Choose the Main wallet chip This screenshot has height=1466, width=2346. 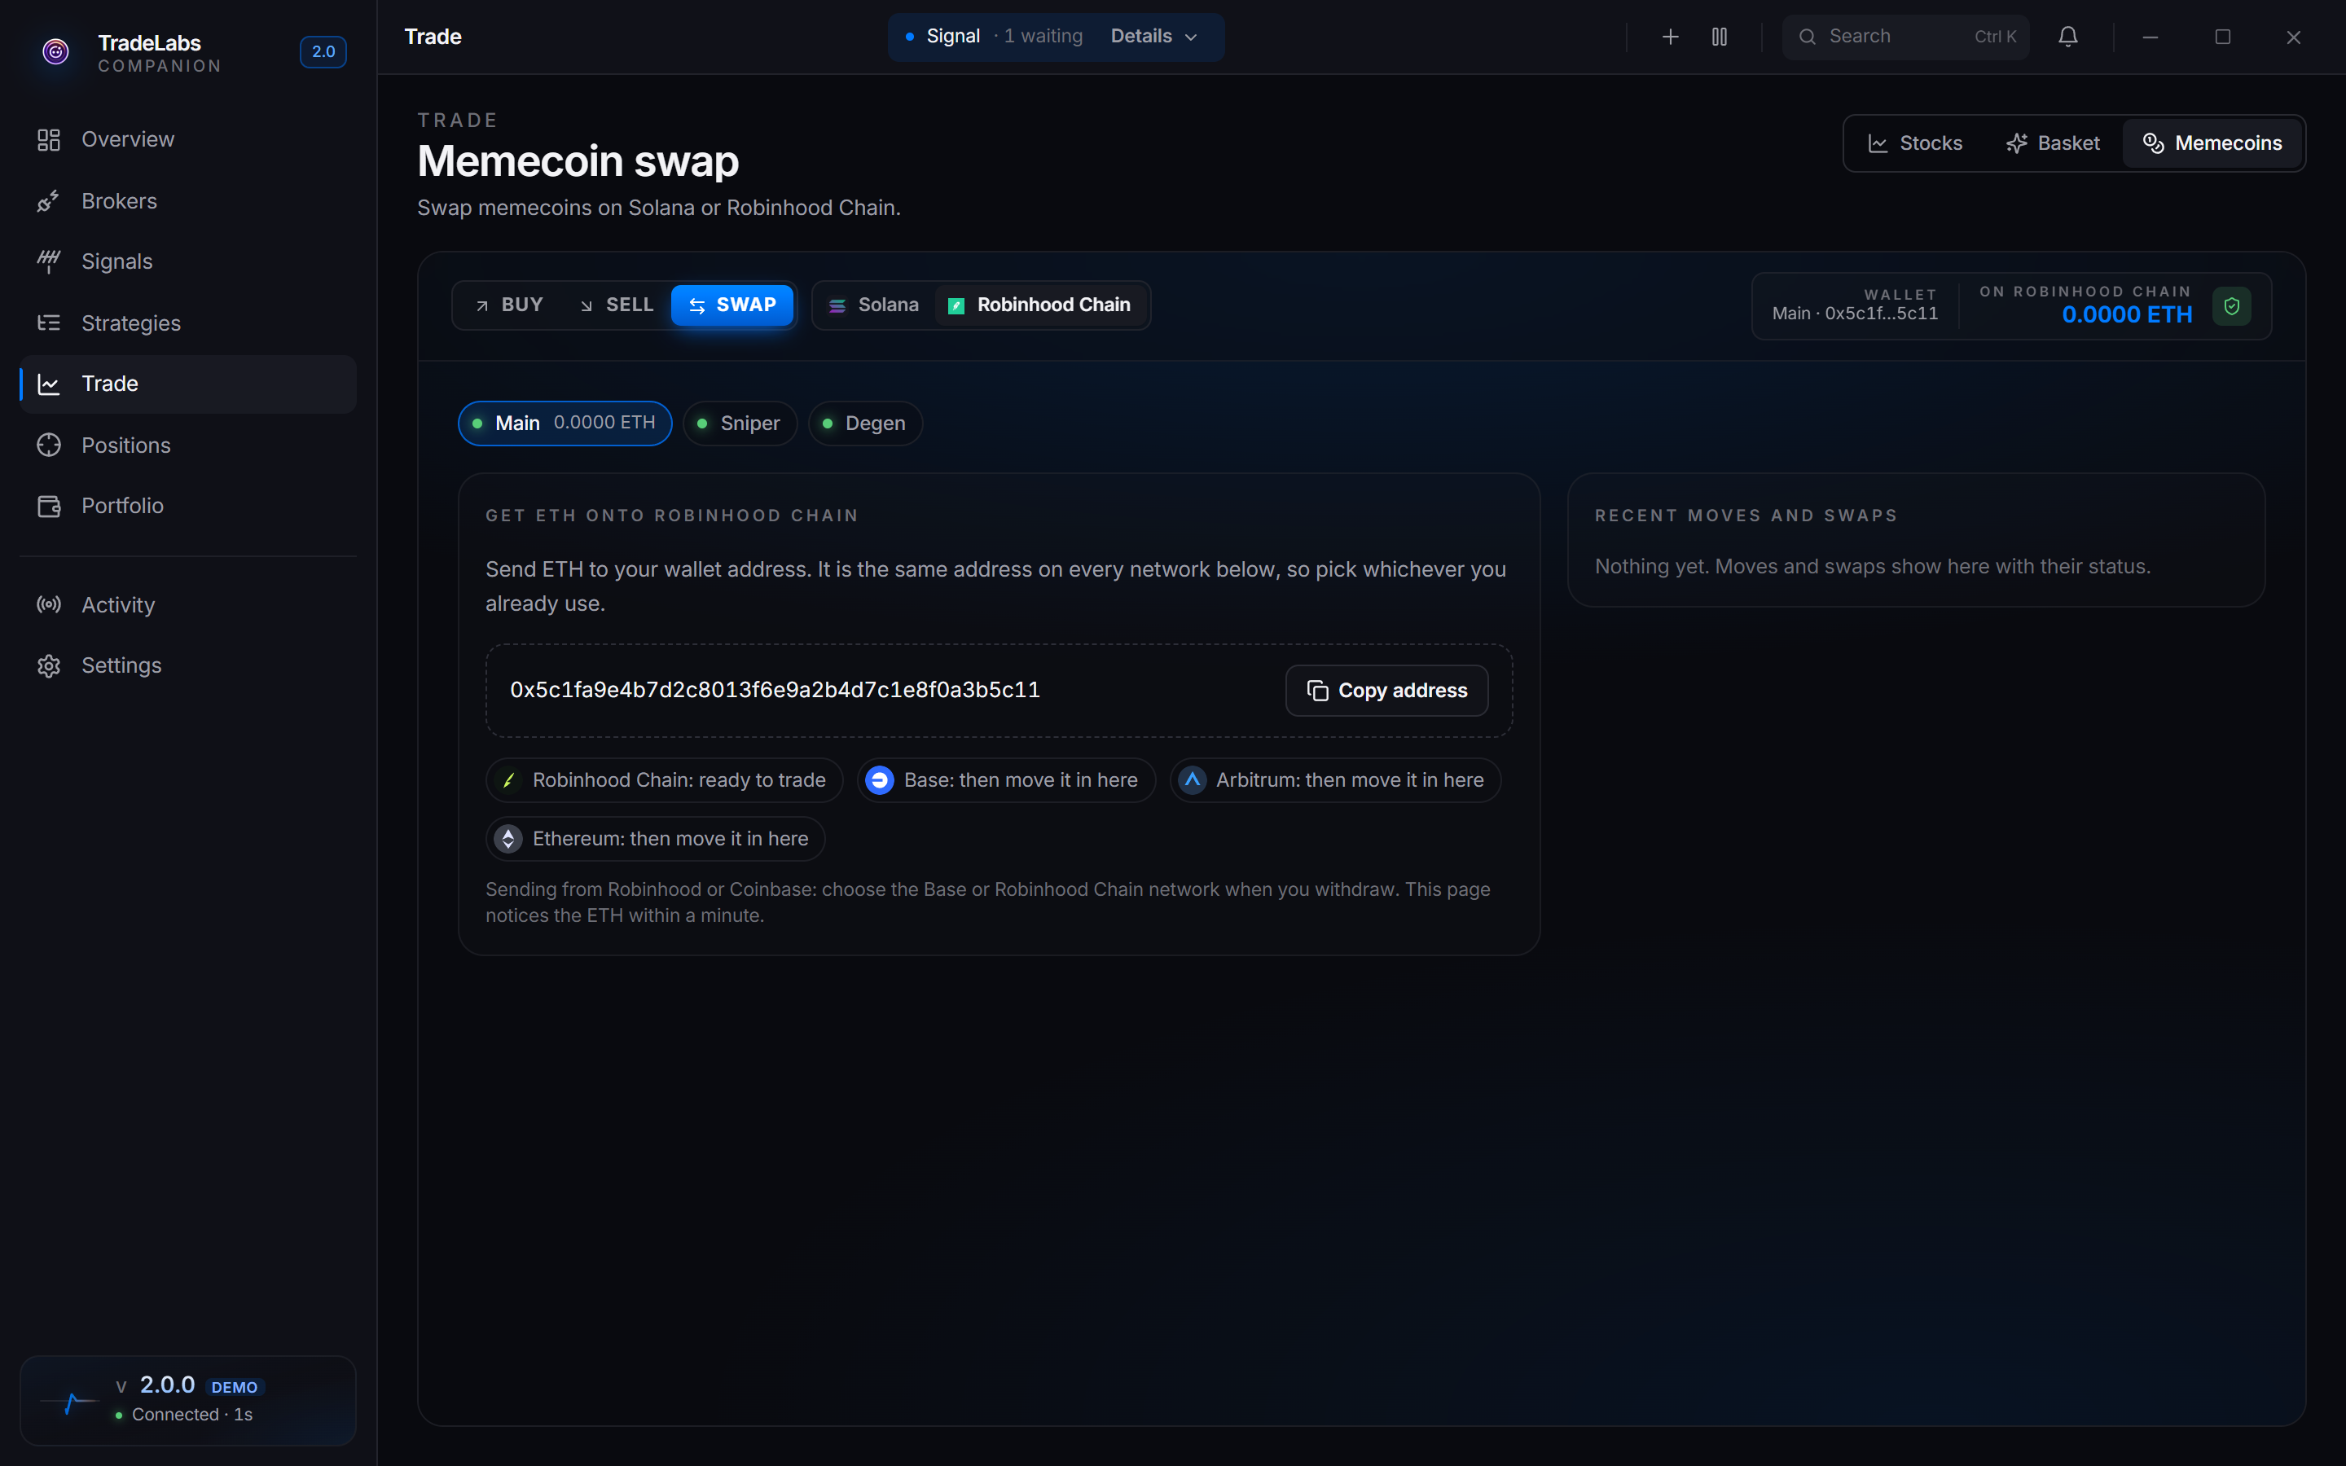pyautogui.click(x=565, y=424)
